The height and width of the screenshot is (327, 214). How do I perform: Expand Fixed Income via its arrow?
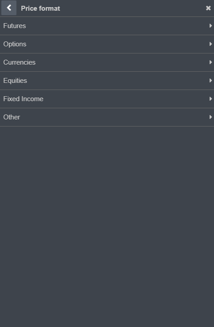[211, 98]
